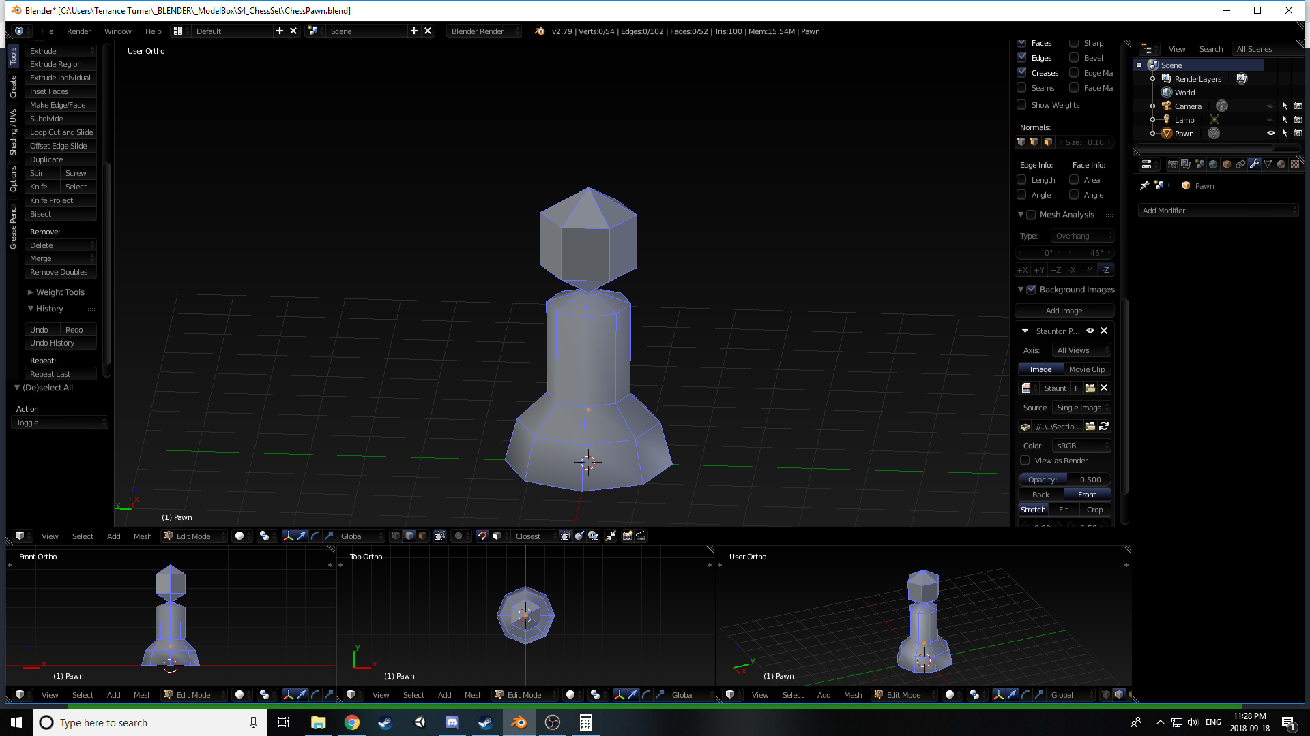Click OpenGL render animation clapper icon
This screenshot has height=736, width=1310.
click(x=641, y=536)
